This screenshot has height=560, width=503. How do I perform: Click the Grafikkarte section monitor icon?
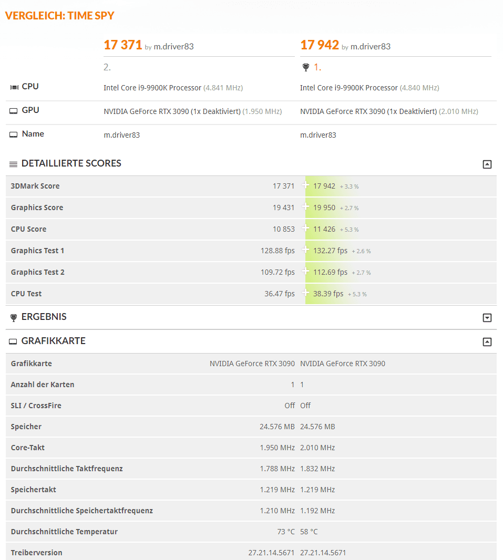point(13,342)
